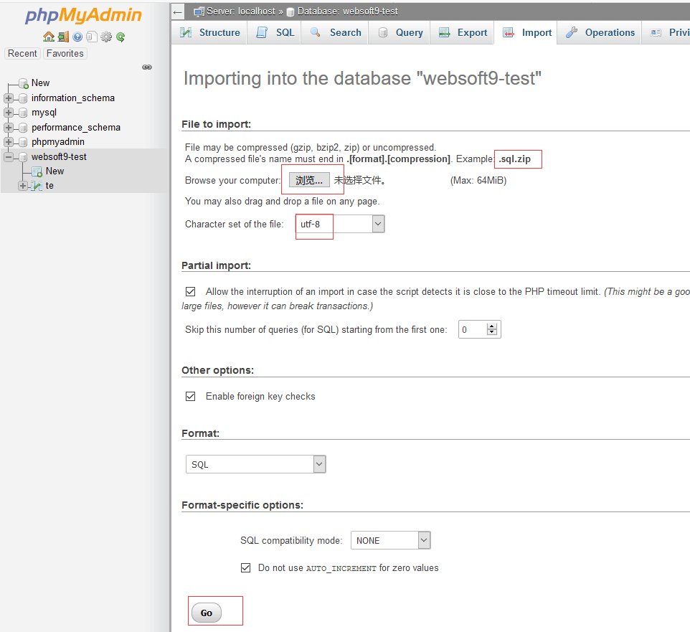Open the Query tab
The width and height of the screenshot is (690, 632).
click(399, 32)
